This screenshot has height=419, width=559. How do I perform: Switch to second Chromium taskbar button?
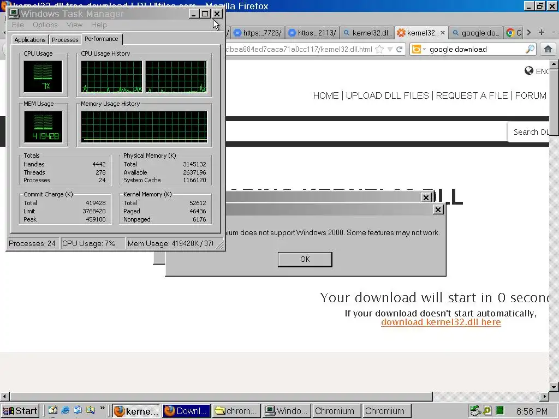click(x=386, y=411)
